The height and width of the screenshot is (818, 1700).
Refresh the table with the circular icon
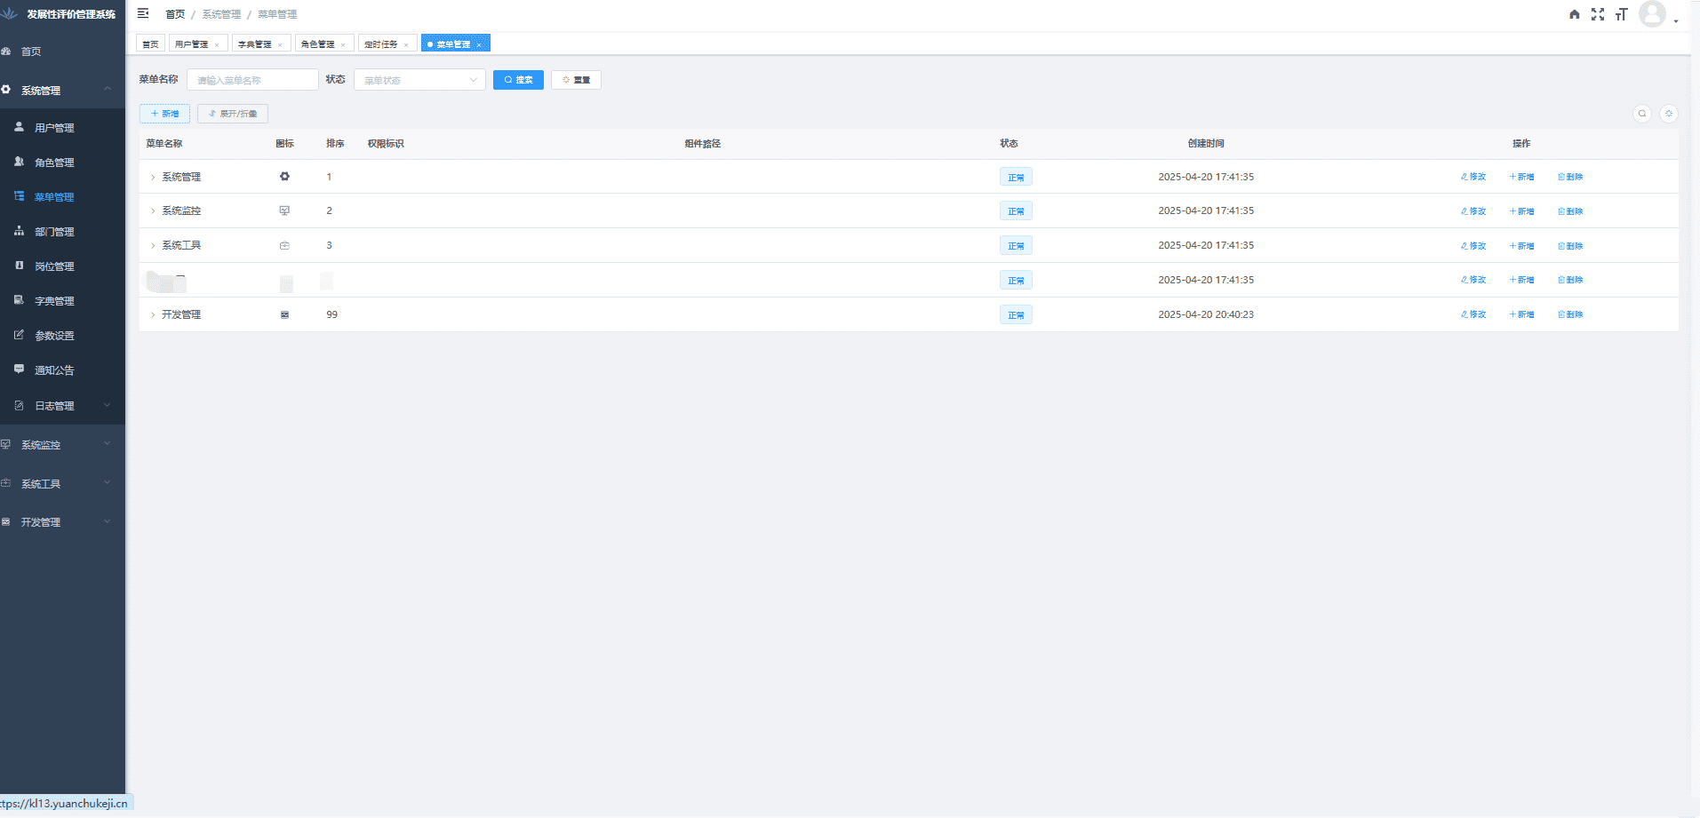pos(1668,114)
